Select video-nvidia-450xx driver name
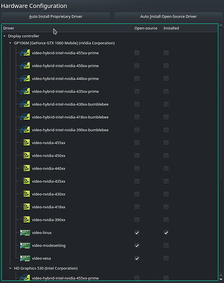This screenshot has width=224, height=283. coord(49,155)
